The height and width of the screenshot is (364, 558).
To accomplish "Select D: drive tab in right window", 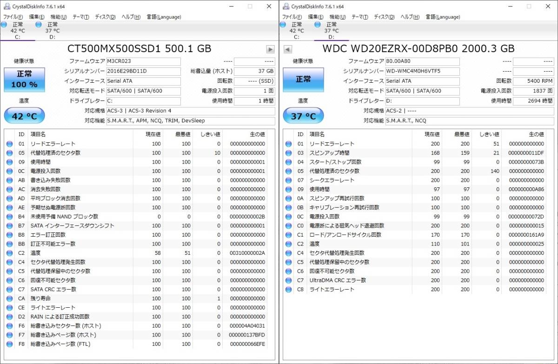I will coord(331,31).
